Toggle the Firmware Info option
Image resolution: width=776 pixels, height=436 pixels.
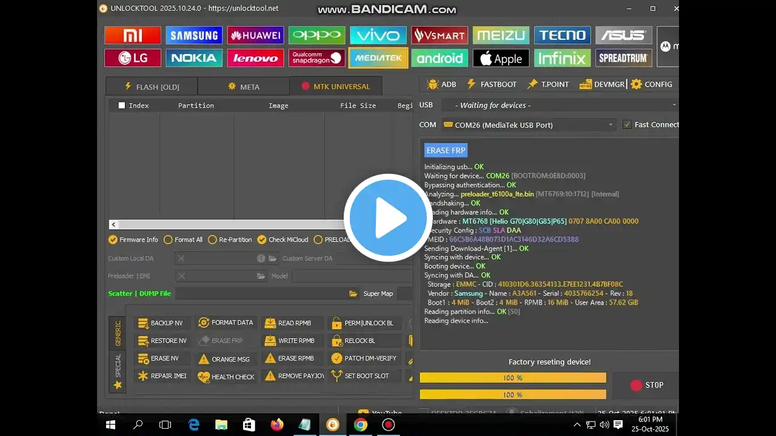click(x=133, y=240)
